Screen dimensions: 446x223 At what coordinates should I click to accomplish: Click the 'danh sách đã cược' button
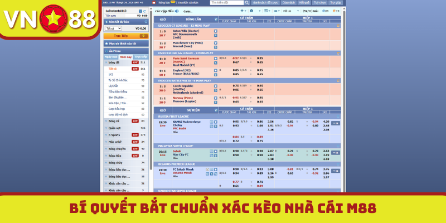click(265, 3)
